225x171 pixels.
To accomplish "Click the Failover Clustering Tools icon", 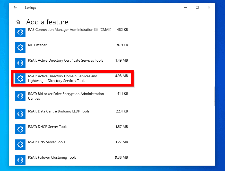I will [20, 160].
